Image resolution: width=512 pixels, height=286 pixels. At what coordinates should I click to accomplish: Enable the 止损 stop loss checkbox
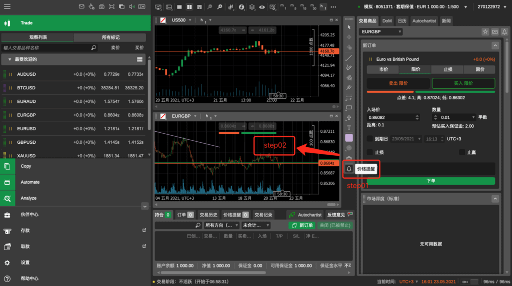coord(369,152)
